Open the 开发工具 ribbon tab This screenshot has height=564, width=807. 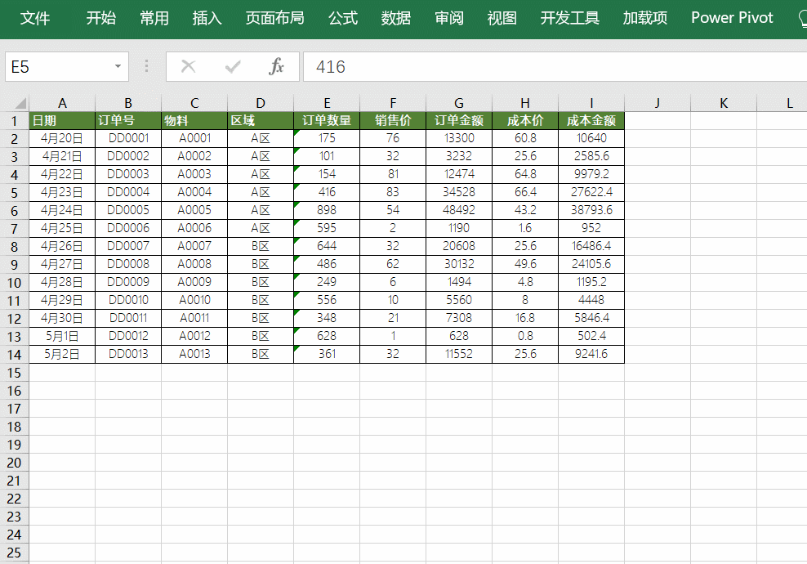tap(570, 18)
